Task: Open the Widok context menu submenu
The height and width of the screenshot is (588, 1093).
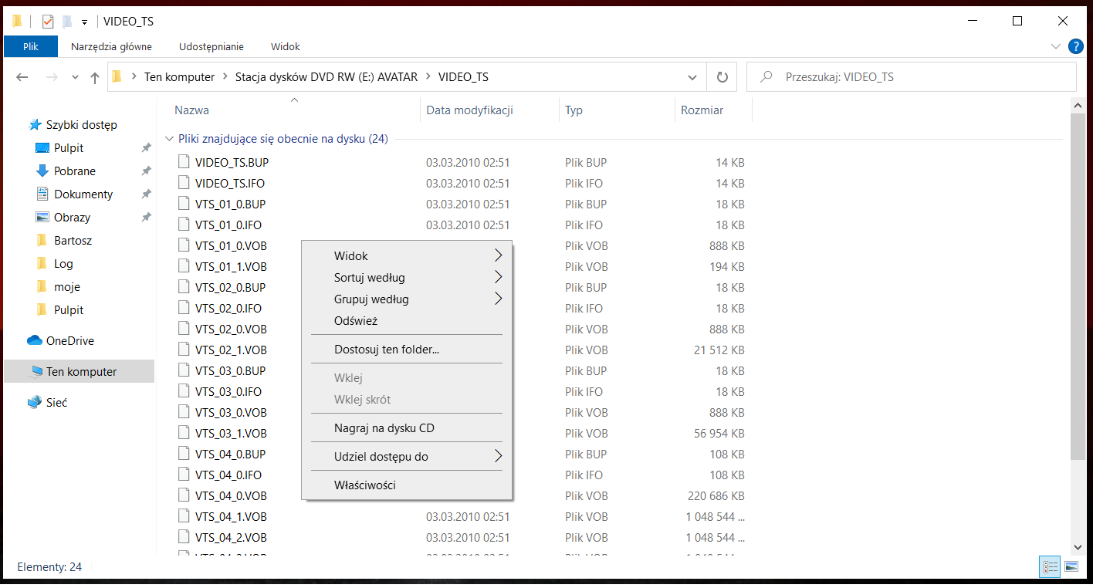Action: (x=407, y=255)
